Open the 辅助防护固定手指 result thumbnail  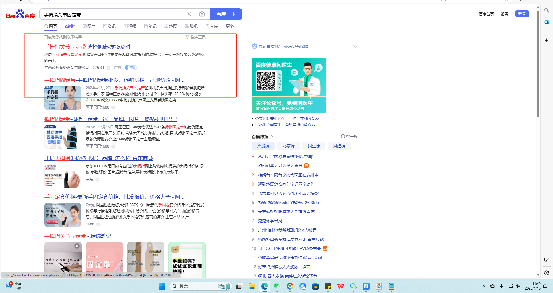click(x=63, y=137)
